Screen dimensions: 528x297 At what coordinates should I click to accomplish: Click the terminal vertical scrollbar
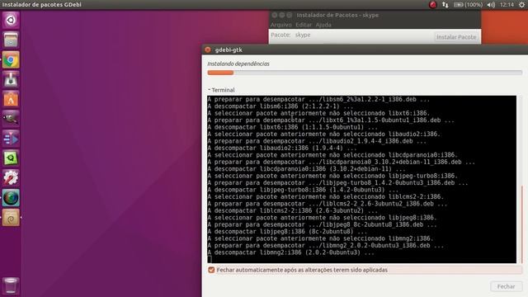tap(521, 224)
